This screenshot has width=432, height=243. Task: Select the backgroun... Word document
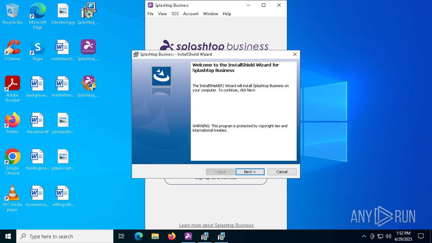click(37, 87)
